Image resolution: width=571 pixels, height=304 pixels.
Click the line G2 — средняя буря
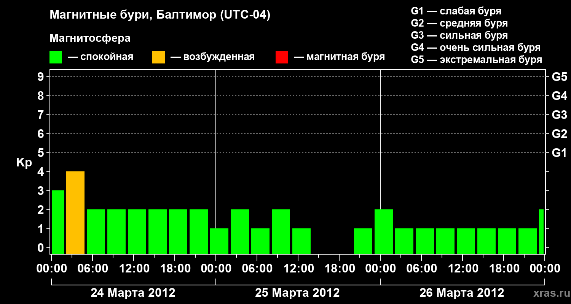pos(459,23)
